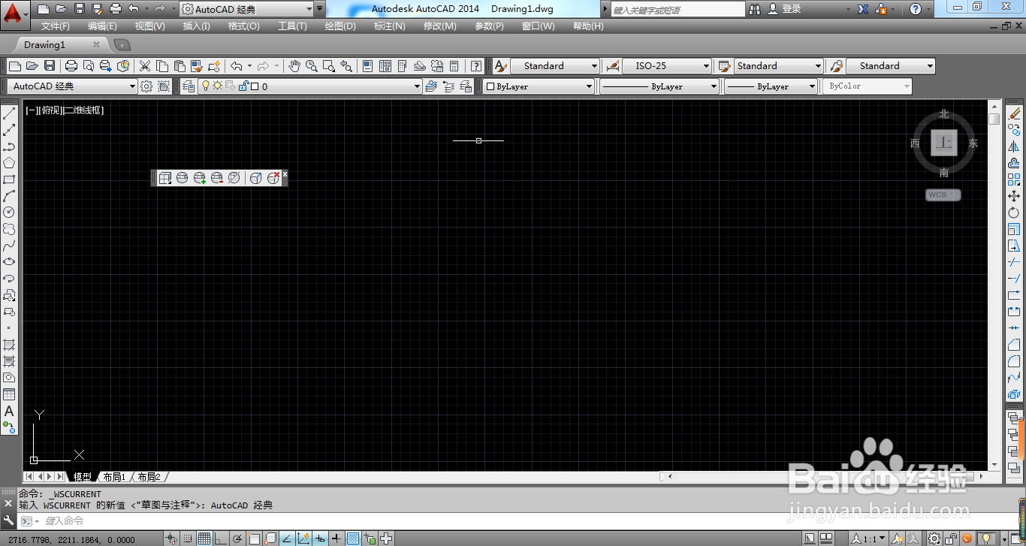The width and height of the screenshot is (1026, 546).
Task: Select the Trim tool
Action: pos(1014,262)
